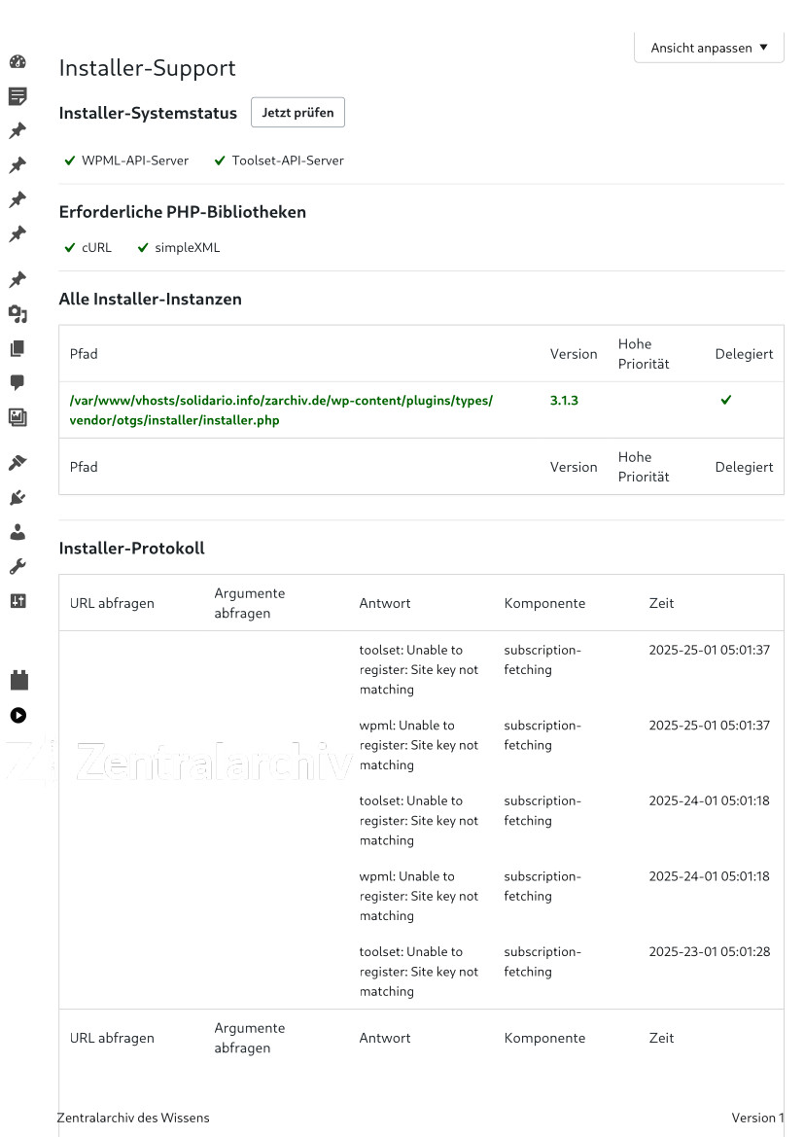Open the Settings sliders icon
The height and width of the screenshot is (1137, 804).
point(17,600)
